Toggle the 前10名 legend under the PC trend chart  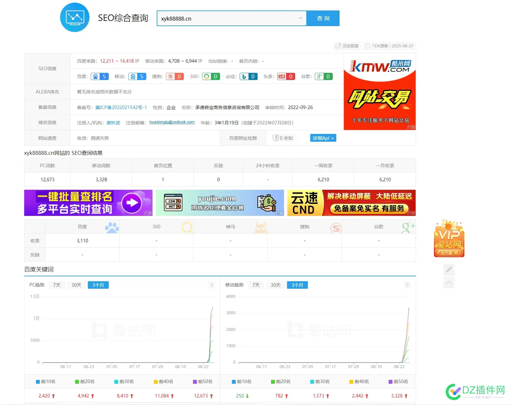pyautogui.click(x=46, y=381)
